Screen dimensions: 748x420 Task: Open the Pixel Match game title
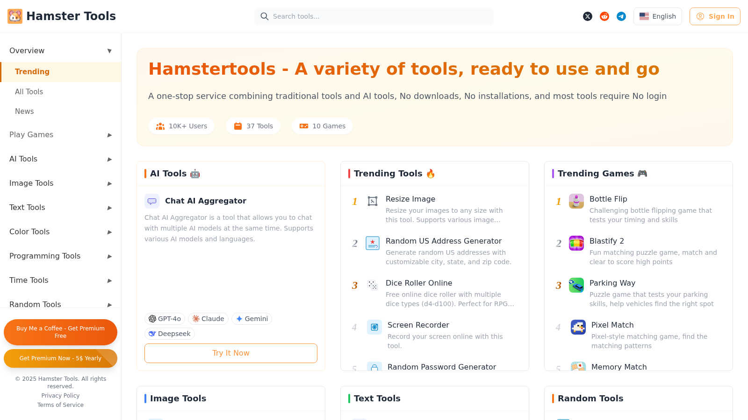pos(612,325)
